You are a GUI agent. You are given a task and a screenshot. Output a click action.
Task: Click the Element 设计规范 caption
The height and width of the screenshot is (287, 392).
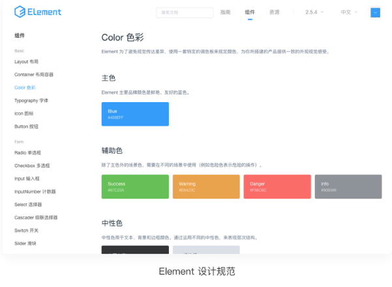(197, 271)
